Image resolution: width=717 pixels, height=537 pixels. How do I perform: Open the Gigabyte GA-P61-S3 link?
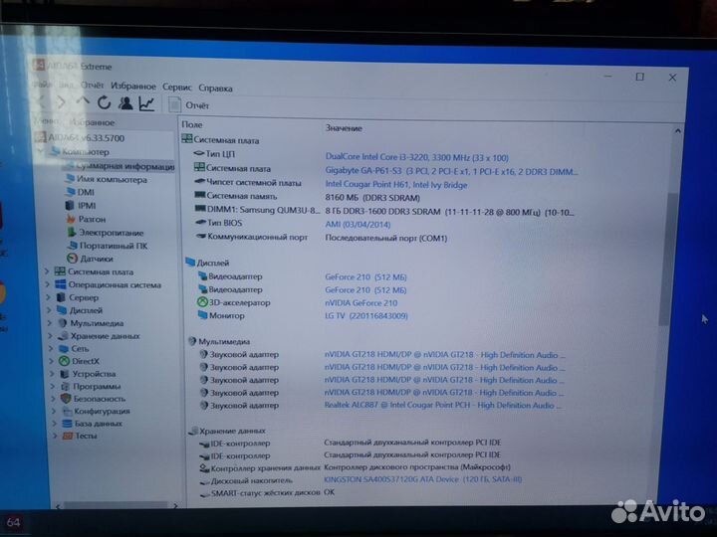(451, 172)
